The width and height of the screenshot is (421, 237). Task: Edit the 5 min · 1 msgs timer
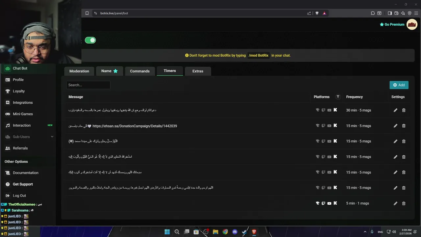click(x=395, y=203)
